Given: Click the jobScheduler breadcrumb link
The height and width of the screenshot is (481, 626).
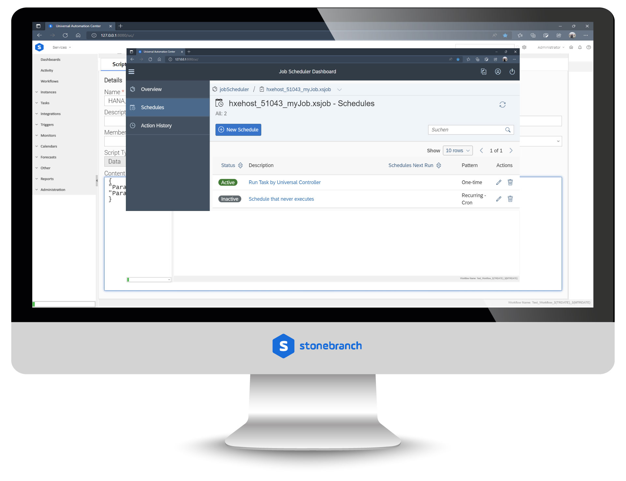Looking at the screenshot, I should point(234,89).
